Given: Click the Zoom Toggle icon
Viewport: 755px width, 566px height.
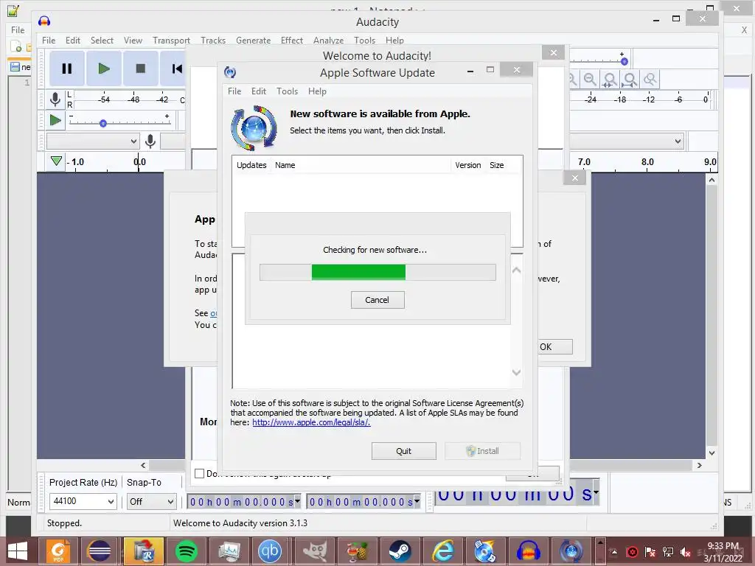Looking at the screenshot, I should 650,79.
